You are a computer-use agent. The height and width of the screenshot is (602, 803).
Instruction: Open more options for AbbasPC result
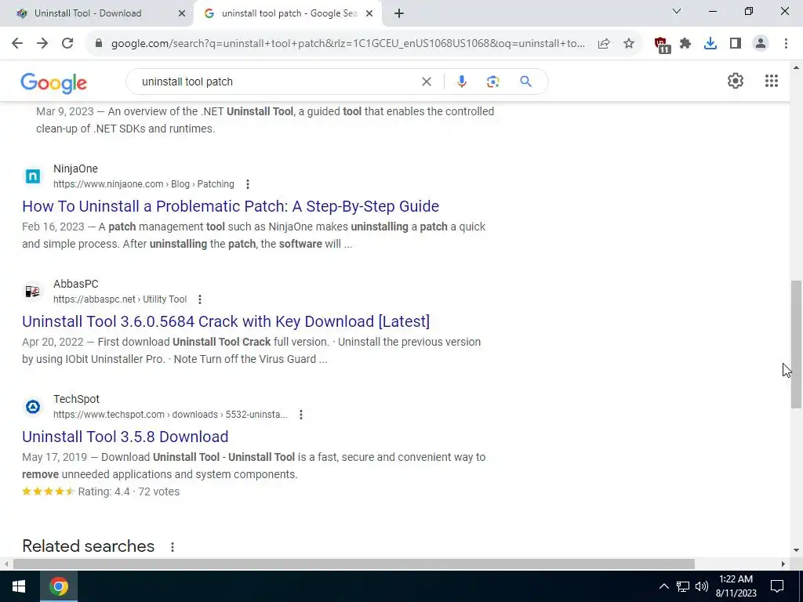pyautogui.click(x=200, y=299)
